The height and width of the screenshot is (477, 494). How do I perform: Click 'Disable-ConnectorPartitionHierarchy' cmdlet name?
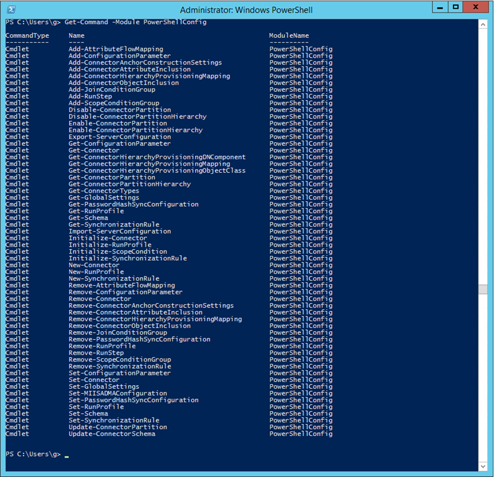[137, 117]
